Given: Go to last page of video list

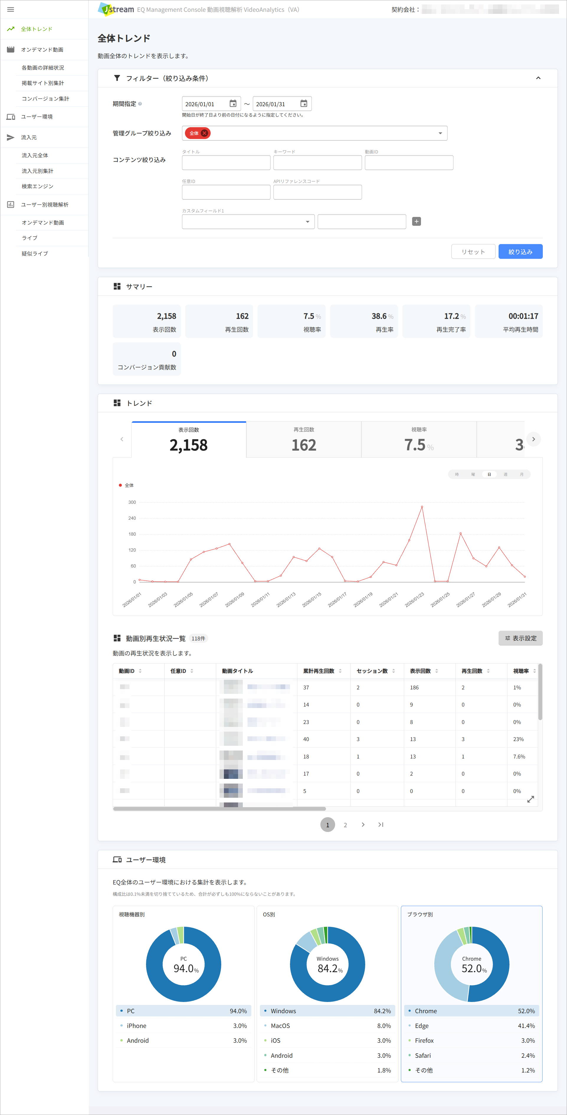Looking at the screenshot, I should [381, 825].
